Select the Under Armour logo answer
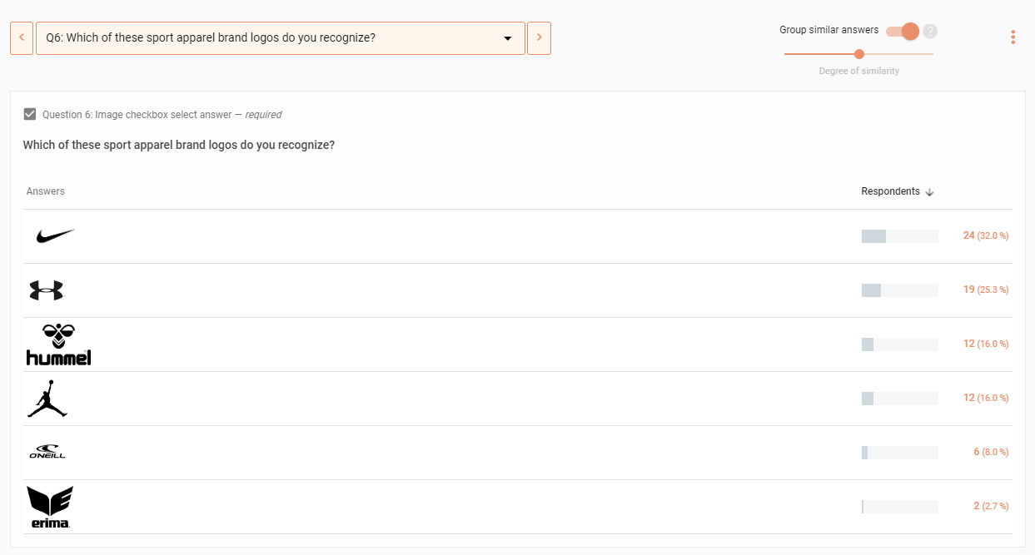 point(46,290)
